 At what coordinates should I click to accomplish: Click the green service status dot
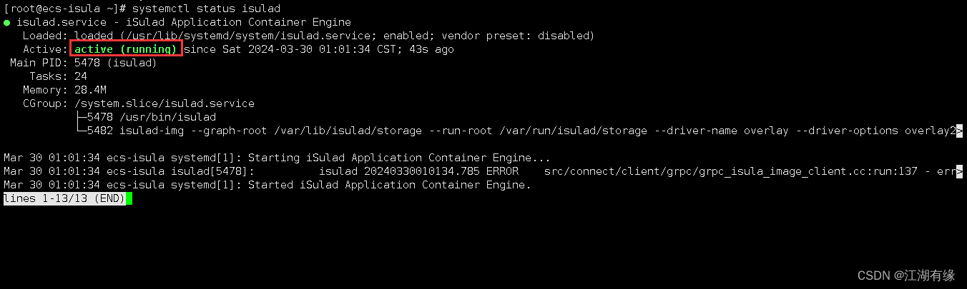pyautogui.click(x=7, y=23)
